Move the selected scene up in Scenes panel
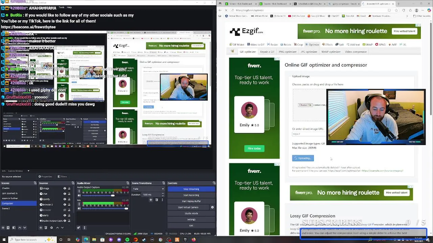 pos(20,227)
